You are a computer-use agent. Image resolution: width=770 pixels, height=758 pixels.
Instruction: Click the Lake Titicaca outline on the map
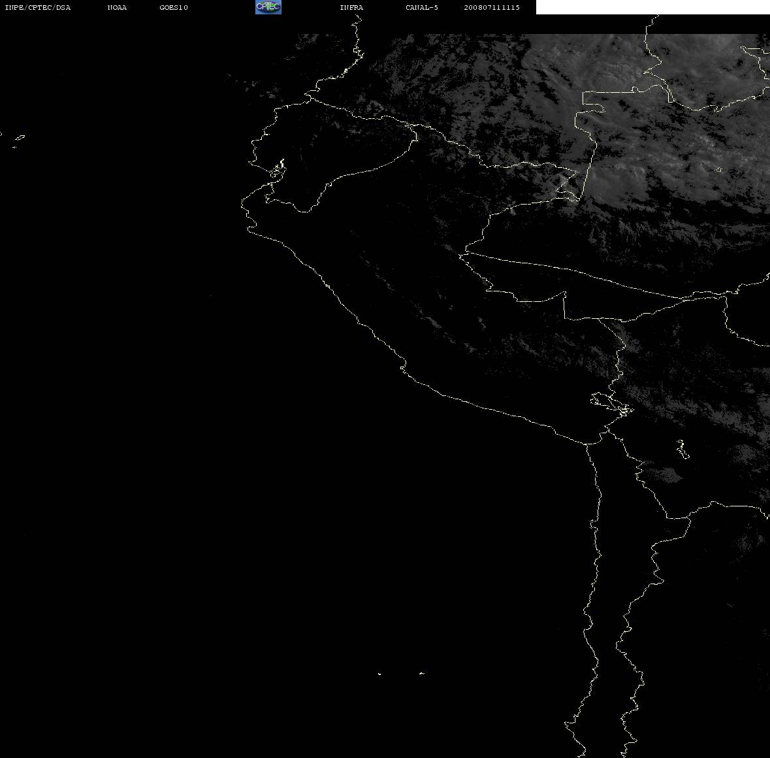point(612,404)
